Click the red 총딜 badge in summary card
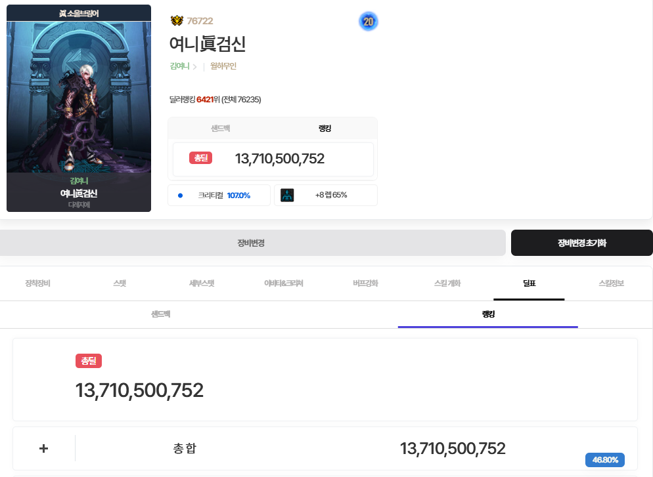653x477 pixels. [200, 158]
